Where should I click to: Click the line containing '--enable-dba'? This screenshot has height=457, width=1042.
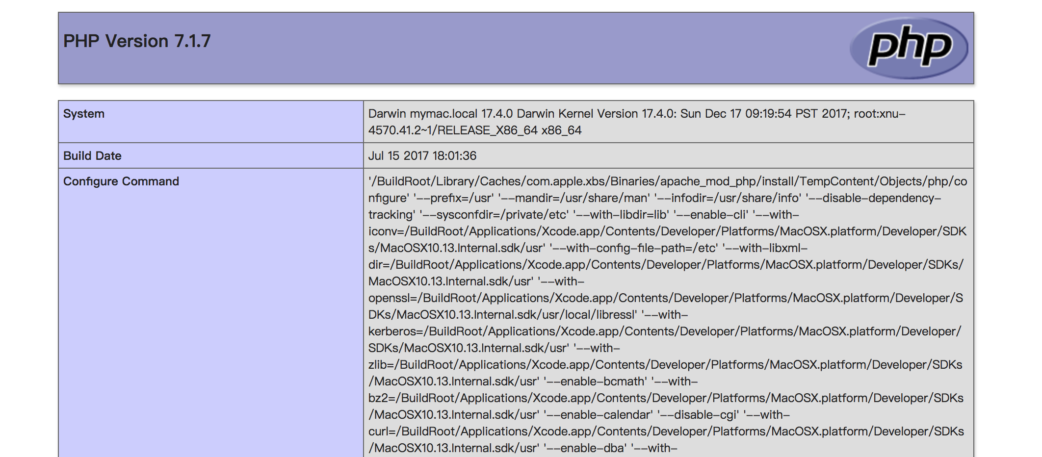[x=523, y=448]
